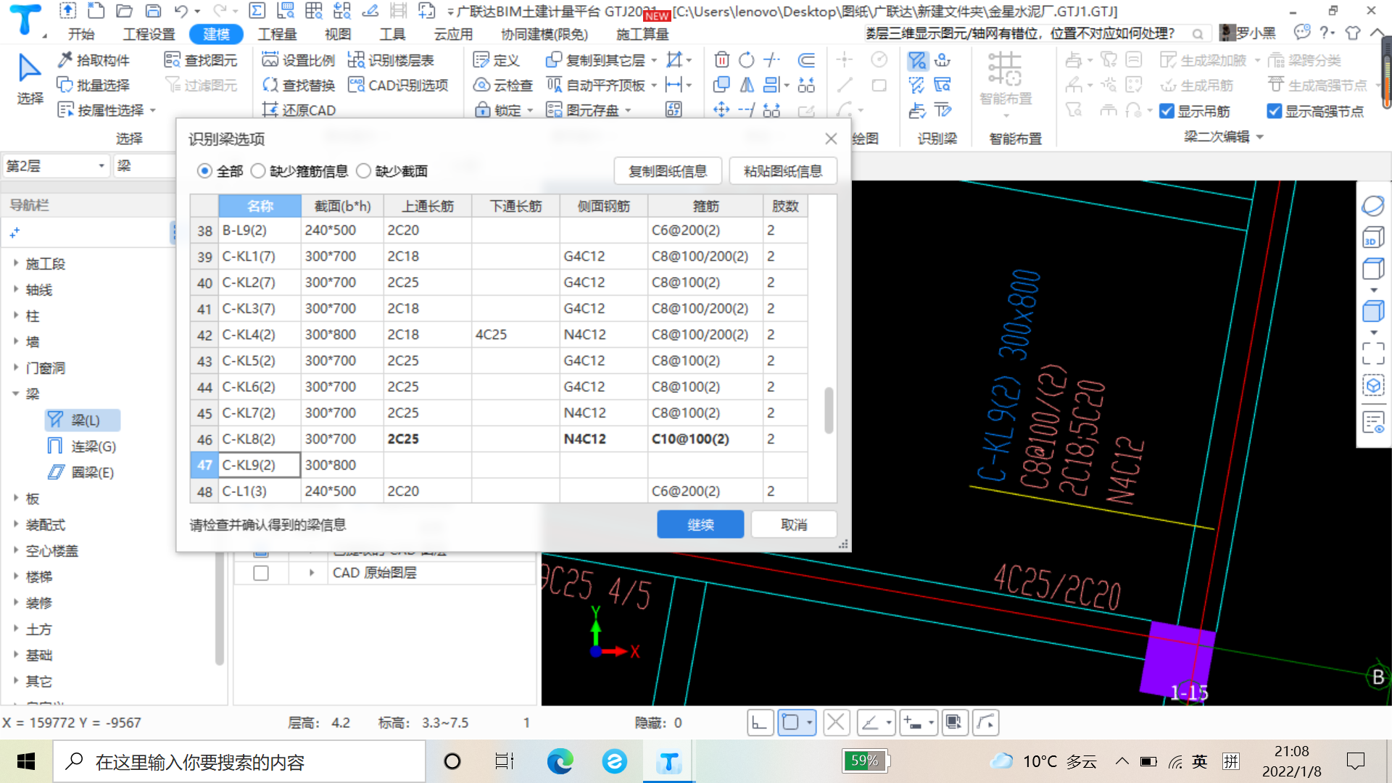Toggle 显示吊筋 checkbox

[x=1167, y=111]
